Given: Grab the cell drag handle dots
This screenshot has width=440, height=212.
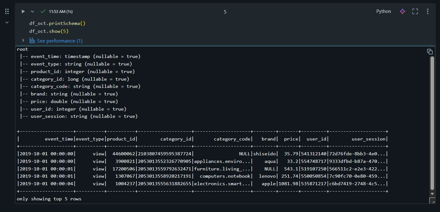Looking at the screenshot, I should pos(7,11).
